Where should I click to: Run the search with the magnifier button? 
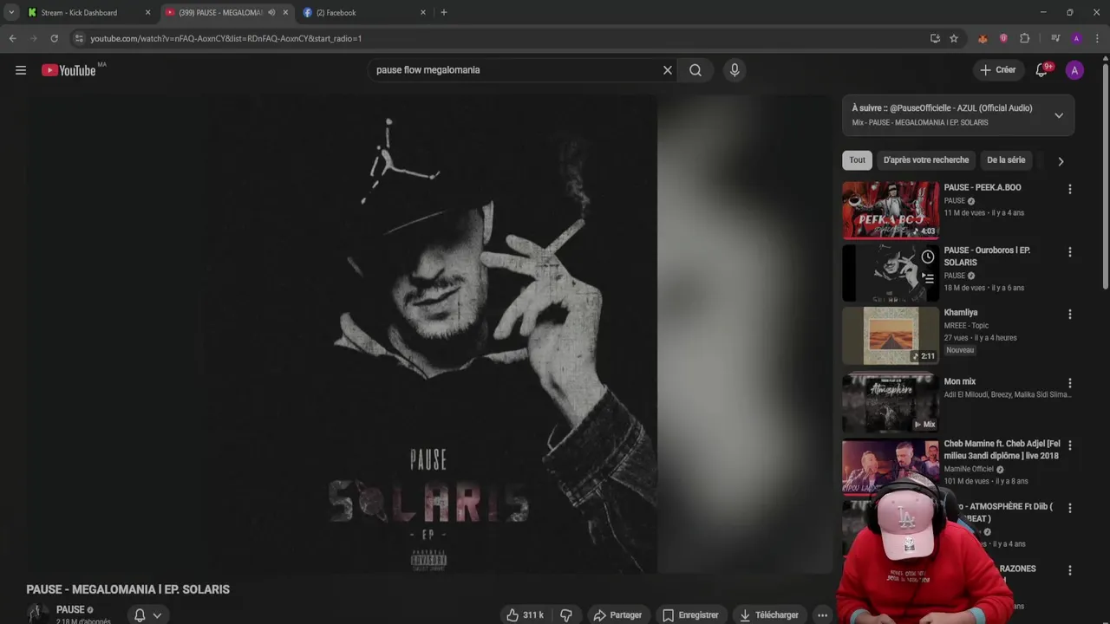pos(695,70)
